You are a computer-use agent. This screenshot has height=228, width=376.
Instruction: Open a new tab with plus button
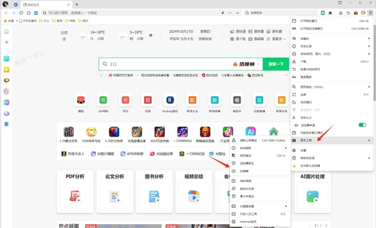pos(76,4)
